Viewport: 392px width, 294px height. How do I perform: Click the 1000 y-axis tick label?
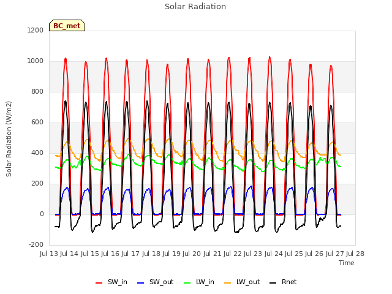click(x=36, y=61)
